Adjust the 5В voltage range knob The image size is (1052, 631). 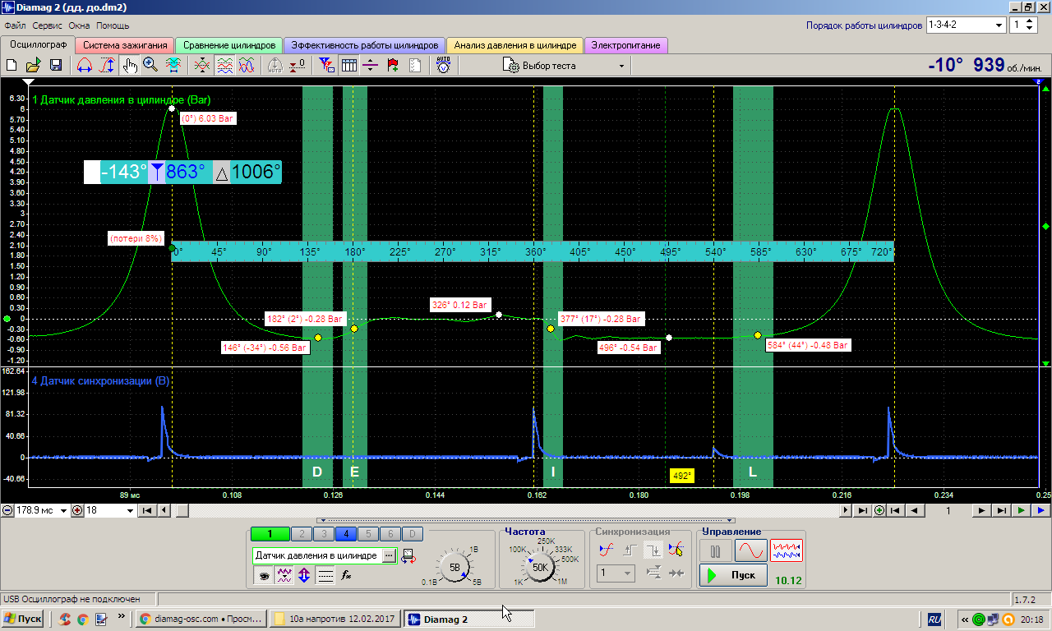[x=454, y=567]
